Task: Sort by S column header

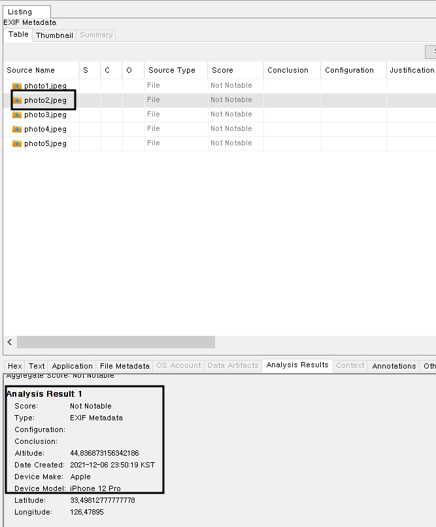Action: coord(90,70)
